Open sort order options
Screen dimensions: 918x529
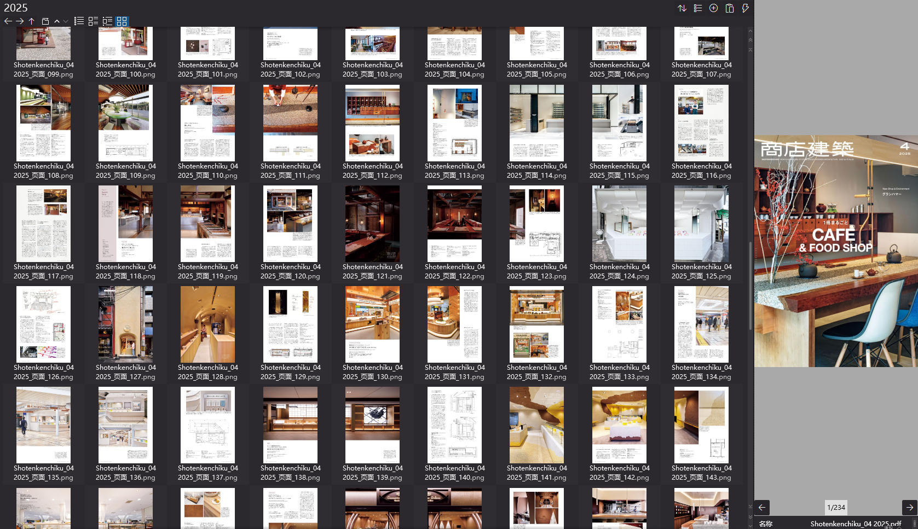pos(682,8)
